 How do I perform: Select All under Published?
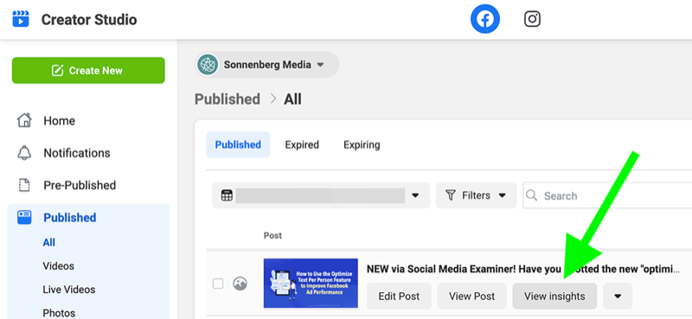coord(49,242)
